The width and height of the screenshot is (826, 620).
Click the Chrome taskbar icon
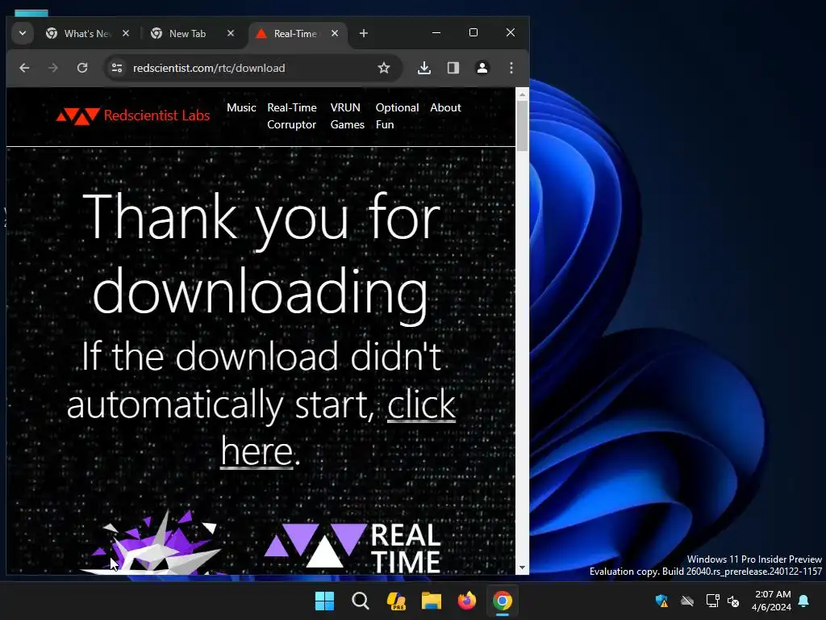click(x=503, y=601)
